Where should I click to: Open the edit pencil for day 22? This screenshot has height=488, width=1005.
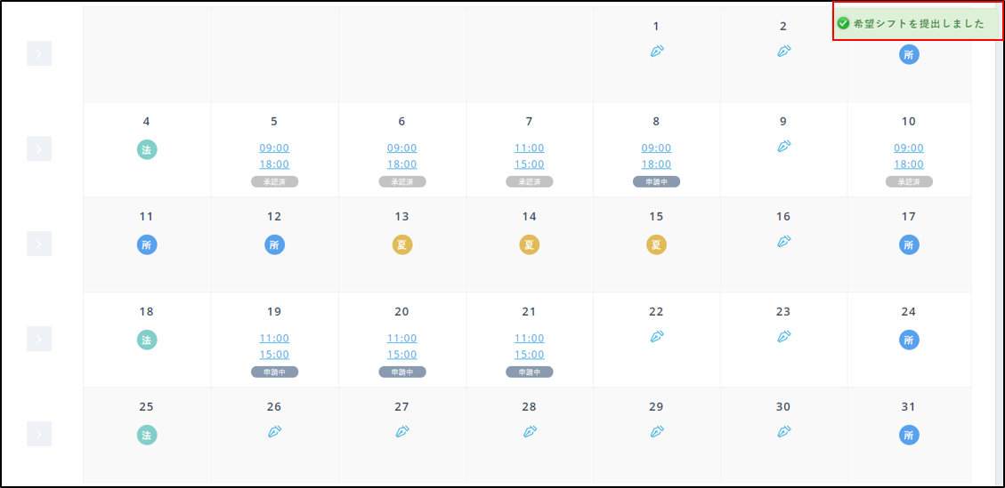[657, 336]
